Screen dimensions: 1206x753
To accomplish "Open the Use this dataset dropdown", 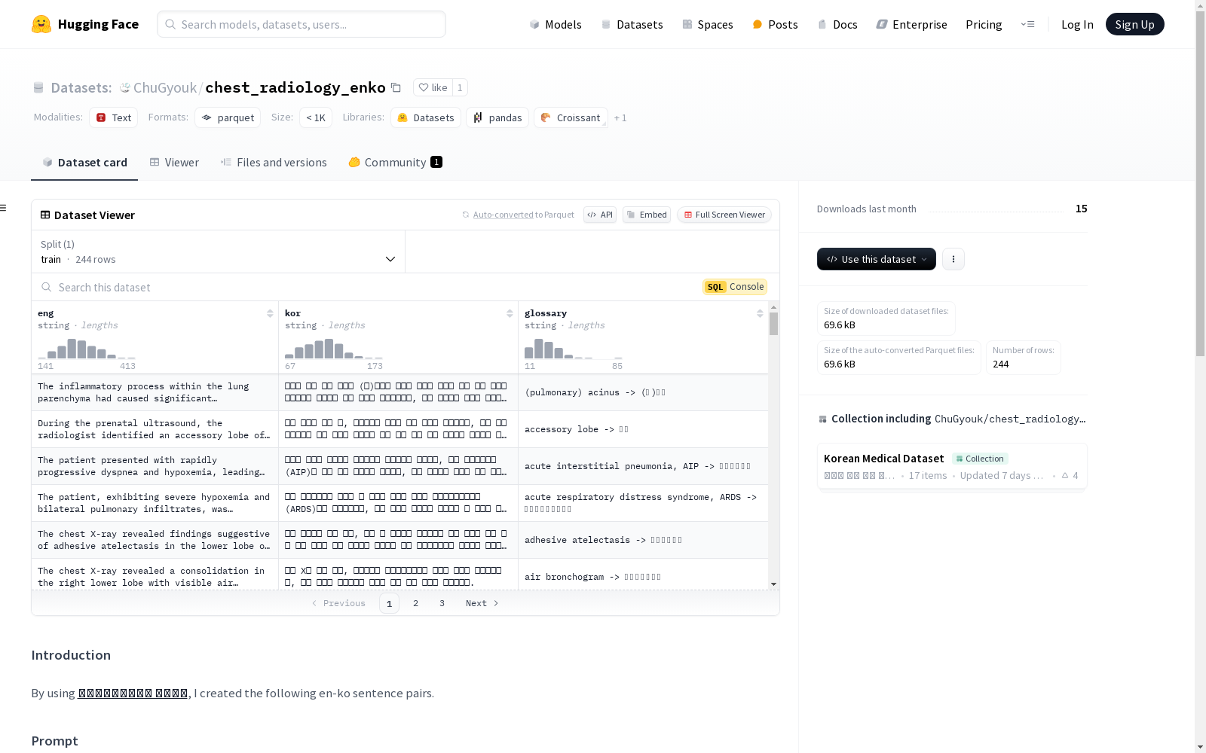I will click(x=877, y=259).
